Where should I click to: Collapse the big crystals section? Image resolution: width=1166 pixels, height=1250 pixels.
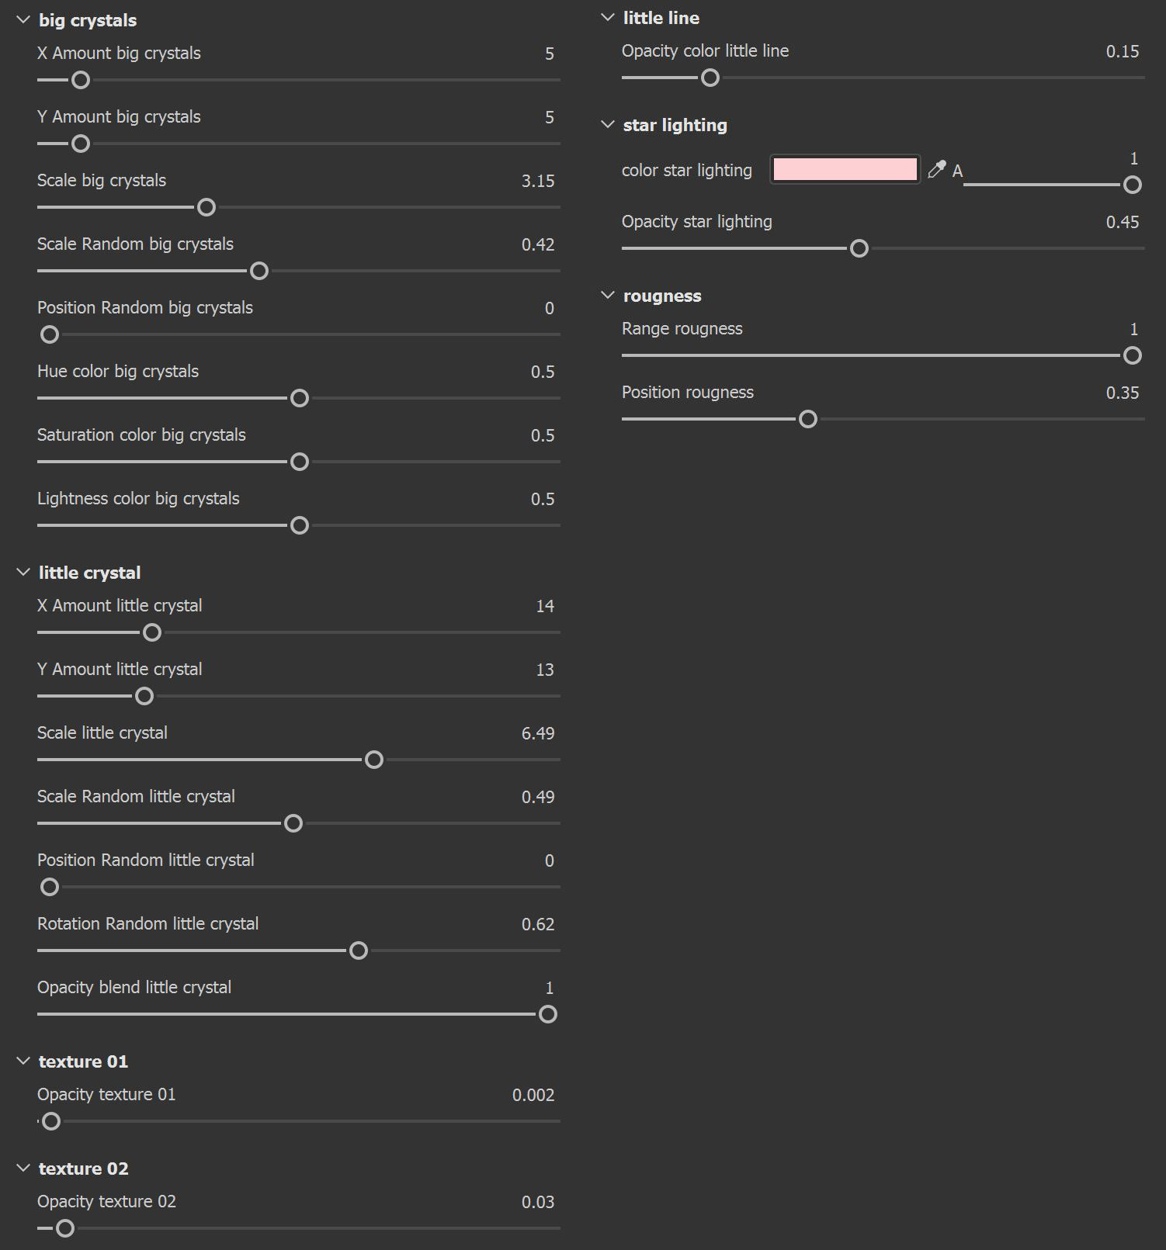pos(23,20)
